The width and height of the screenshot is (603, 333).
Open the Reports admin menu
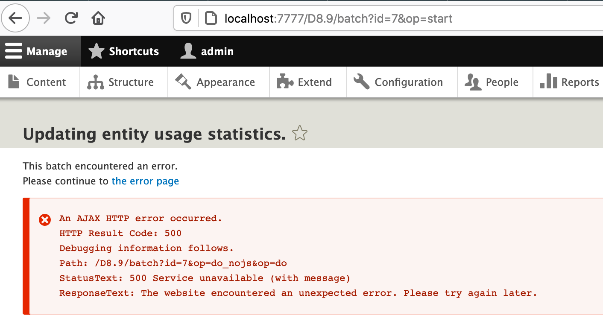[570, 82]
